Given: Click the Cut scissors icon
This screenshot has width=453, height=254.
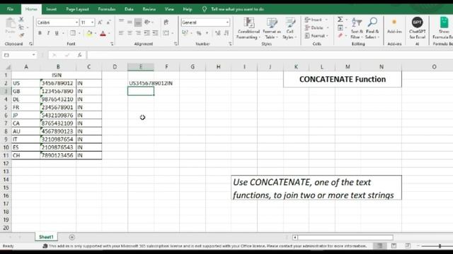Looking at the screenshot, I should tap(21, 20).
